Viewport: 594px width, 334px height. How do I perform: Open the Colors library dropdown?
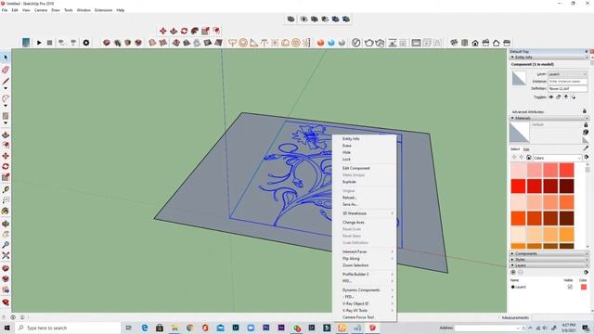[x=557, y=158]
